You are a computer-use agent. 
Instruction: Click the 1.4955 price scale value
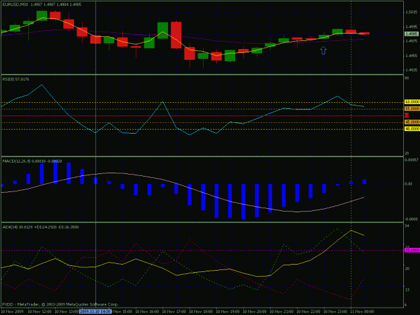point(411,56)
